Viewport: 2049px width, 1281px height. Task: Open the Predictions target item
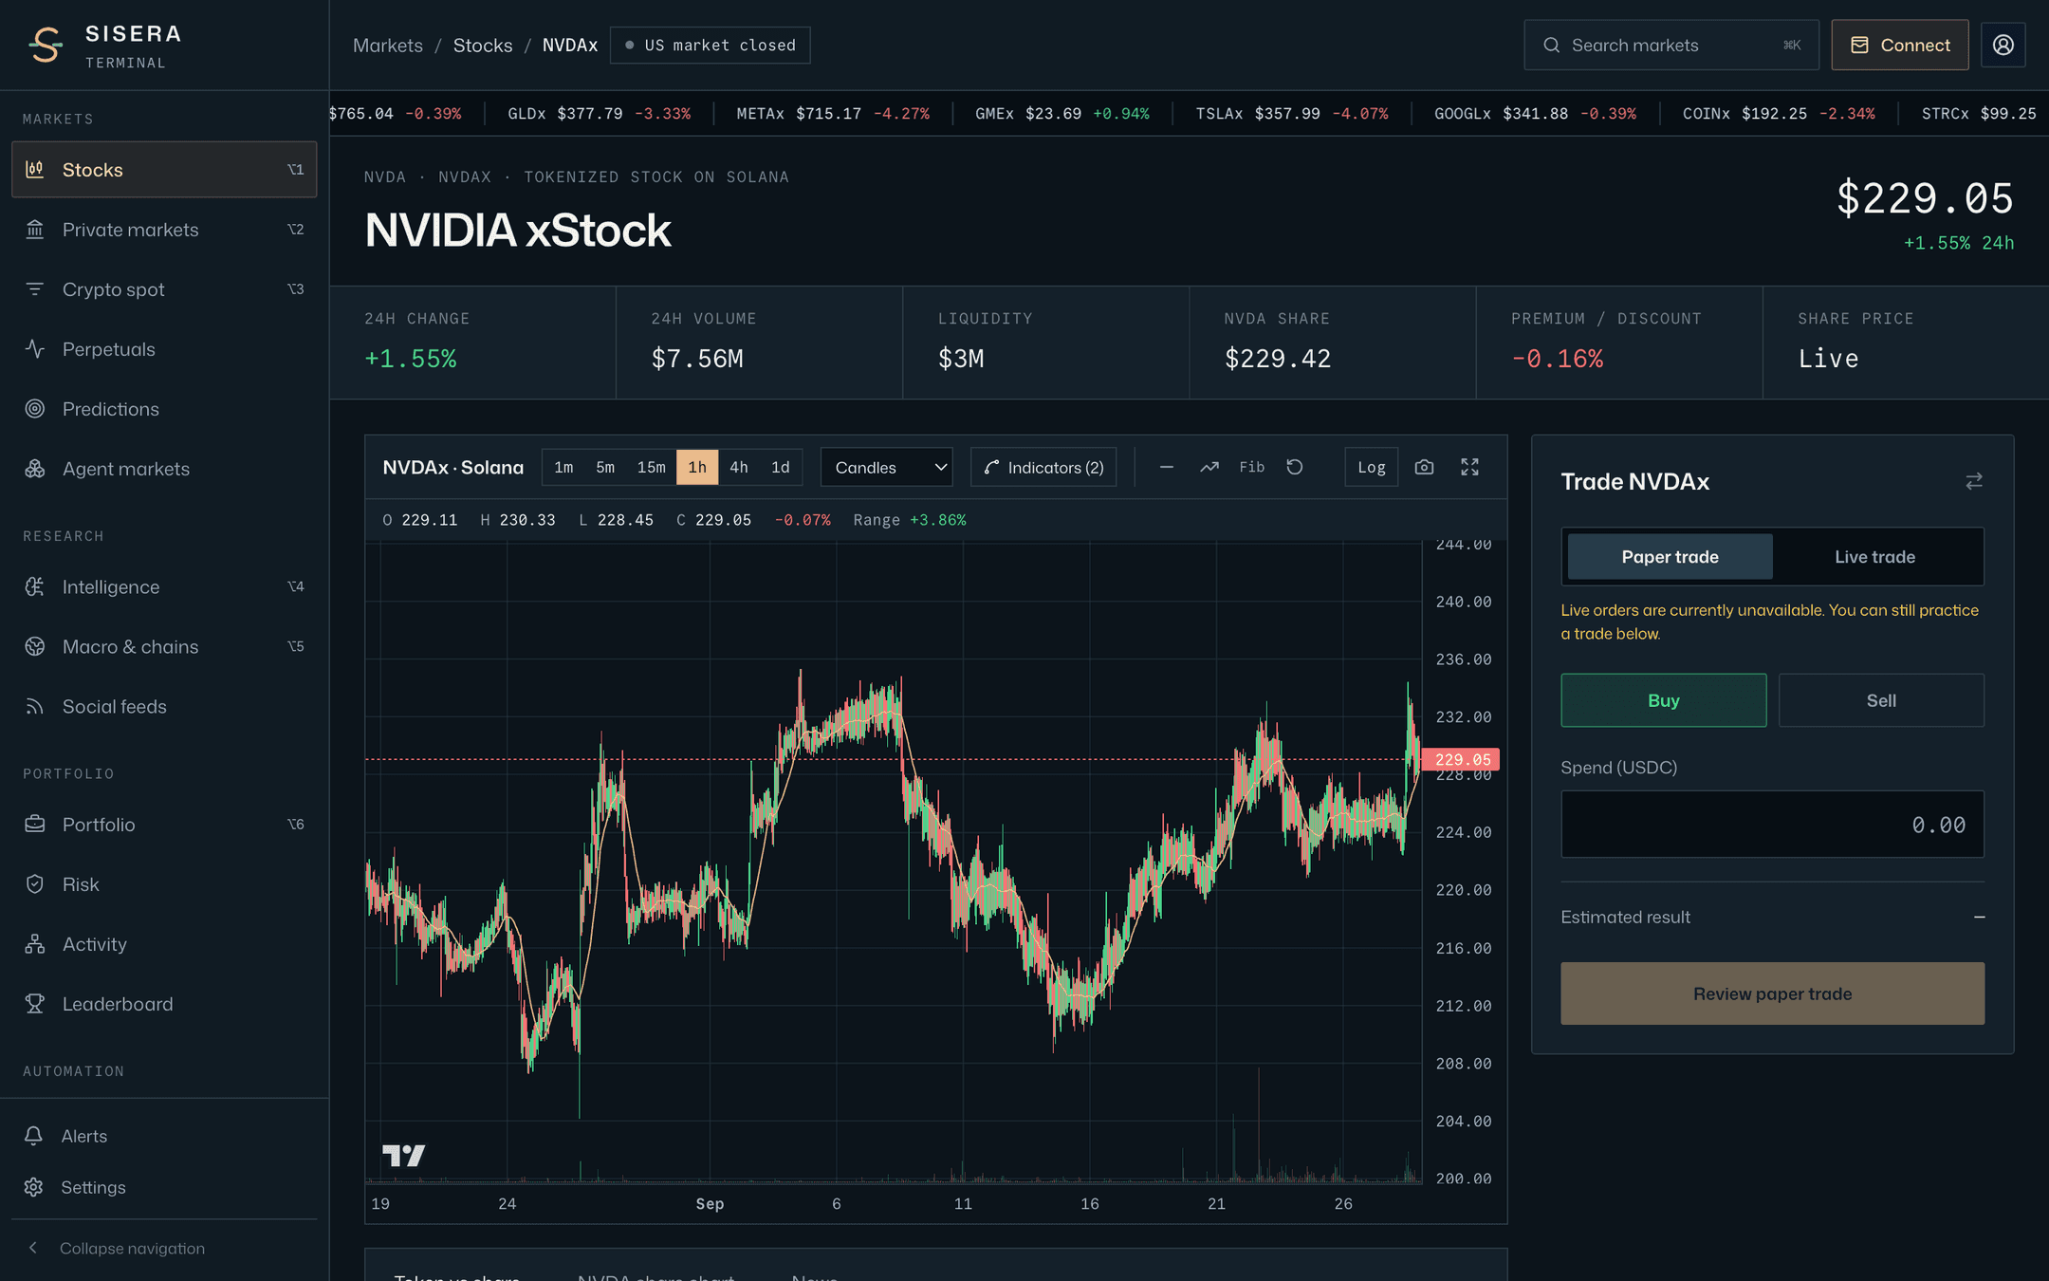coord(164,409)
